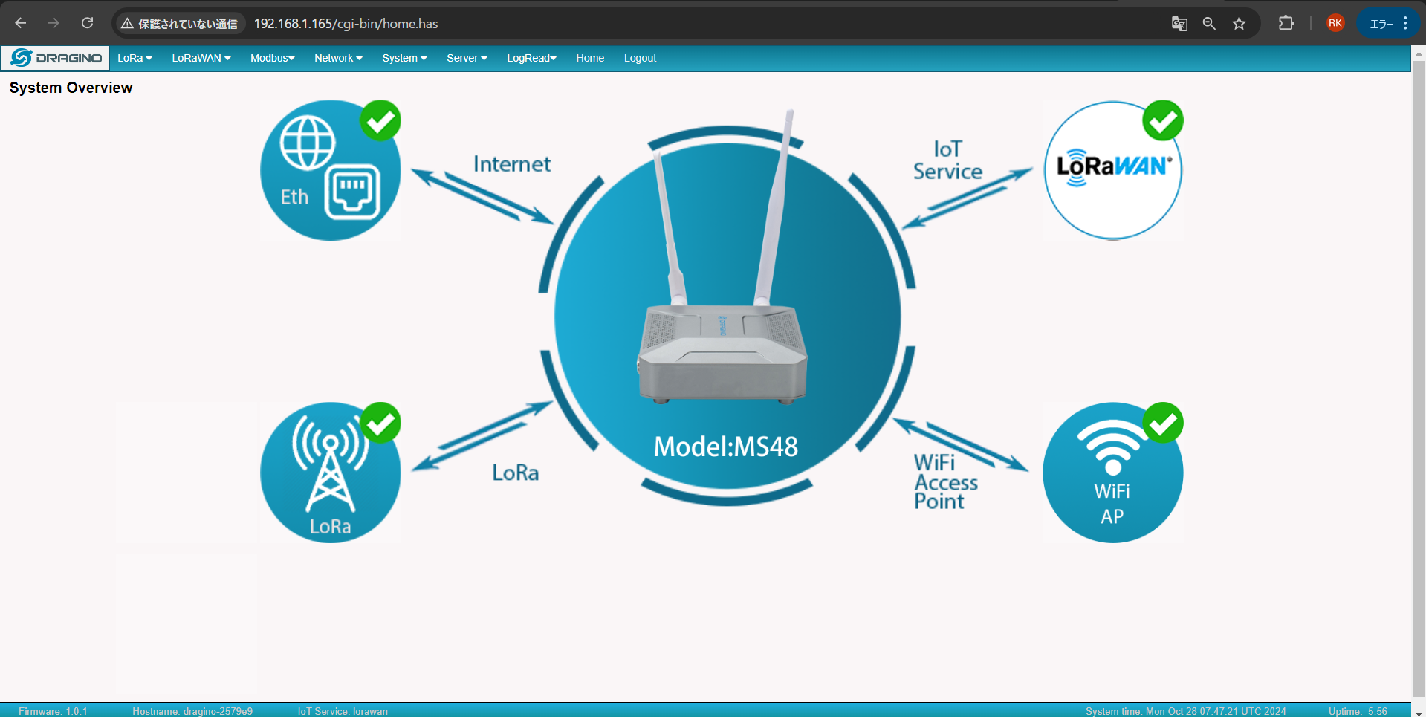This screenshot has height=717, width=1426.
Task: Expand the LogRead dropdown menu
Action: click(x=531, y=58)
